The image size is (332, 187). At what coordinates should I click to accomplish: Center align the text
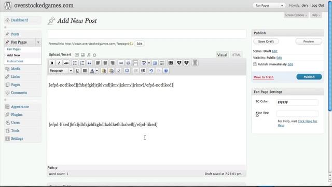coord(105,63)
